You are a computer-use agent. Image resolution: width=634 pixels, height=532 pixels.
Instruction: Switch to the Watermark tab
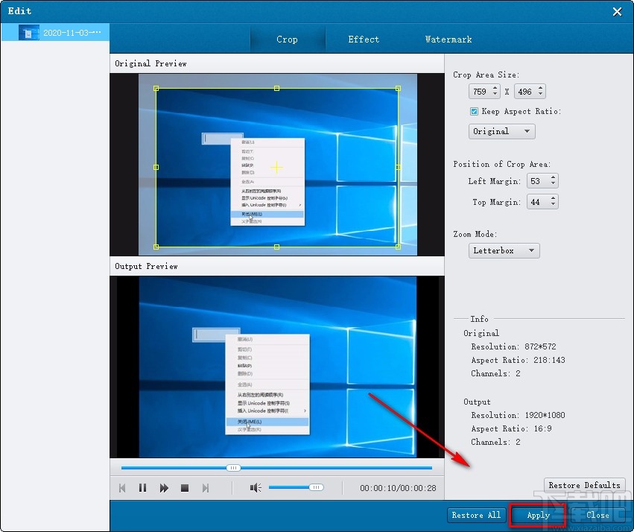click(448, 39)
